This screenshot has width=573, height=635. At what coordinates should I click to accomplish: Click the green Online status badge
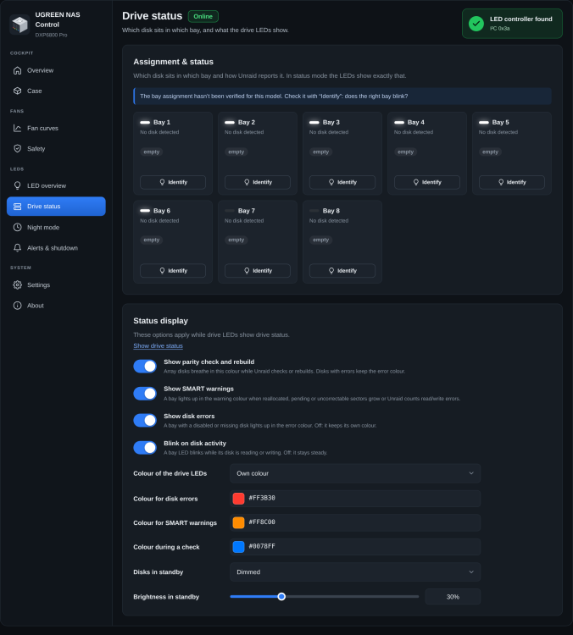[203, 16]
